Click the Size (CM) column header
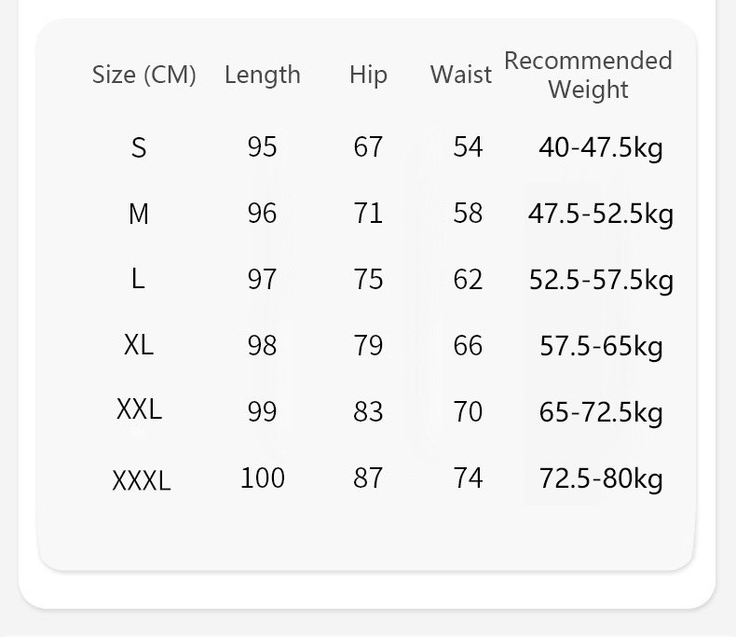This screenshot has width=736, height=637. point(144,76)
